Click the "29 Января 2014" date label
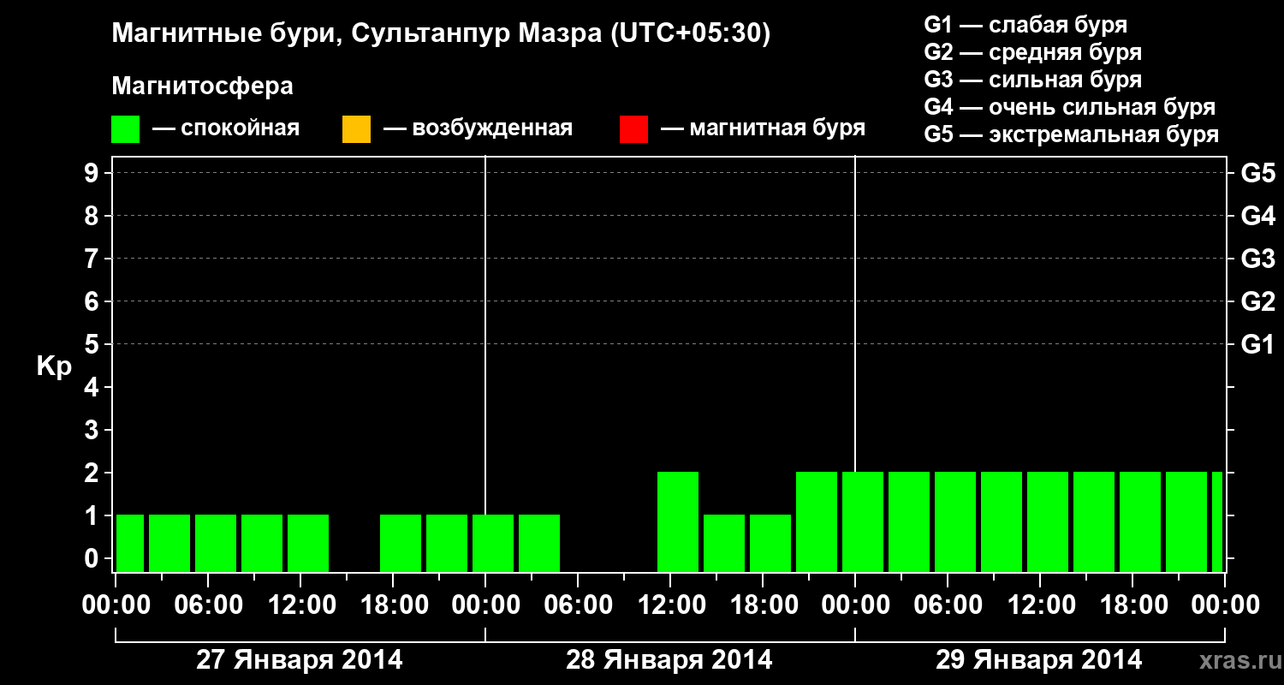Screen dimensions: 1284x685 1039,660
